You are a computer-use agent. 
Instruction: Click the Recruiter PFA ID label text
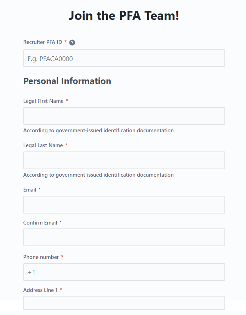click(43, 42)
